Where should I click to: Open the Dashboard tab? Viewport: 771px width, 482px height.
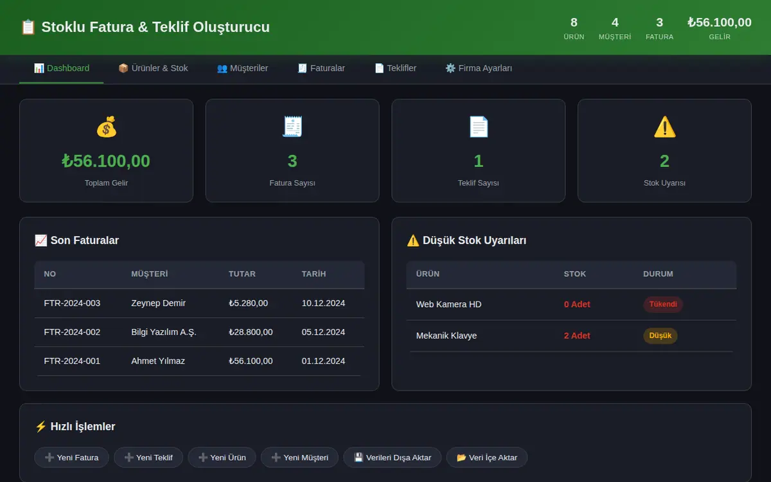pos(62,68)
